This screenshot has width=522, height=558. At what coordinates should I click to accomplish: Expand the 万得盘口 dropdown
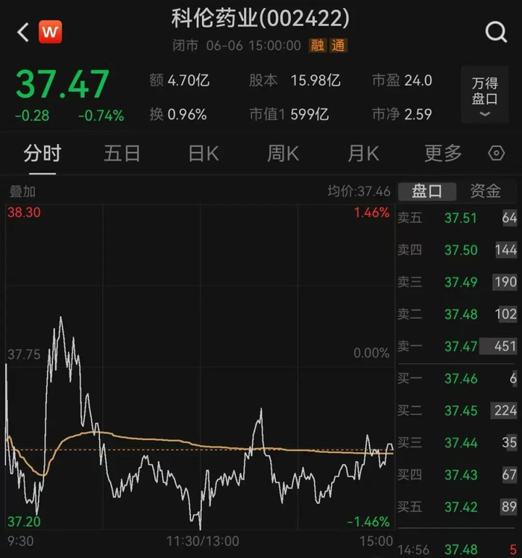coord(485,95)
